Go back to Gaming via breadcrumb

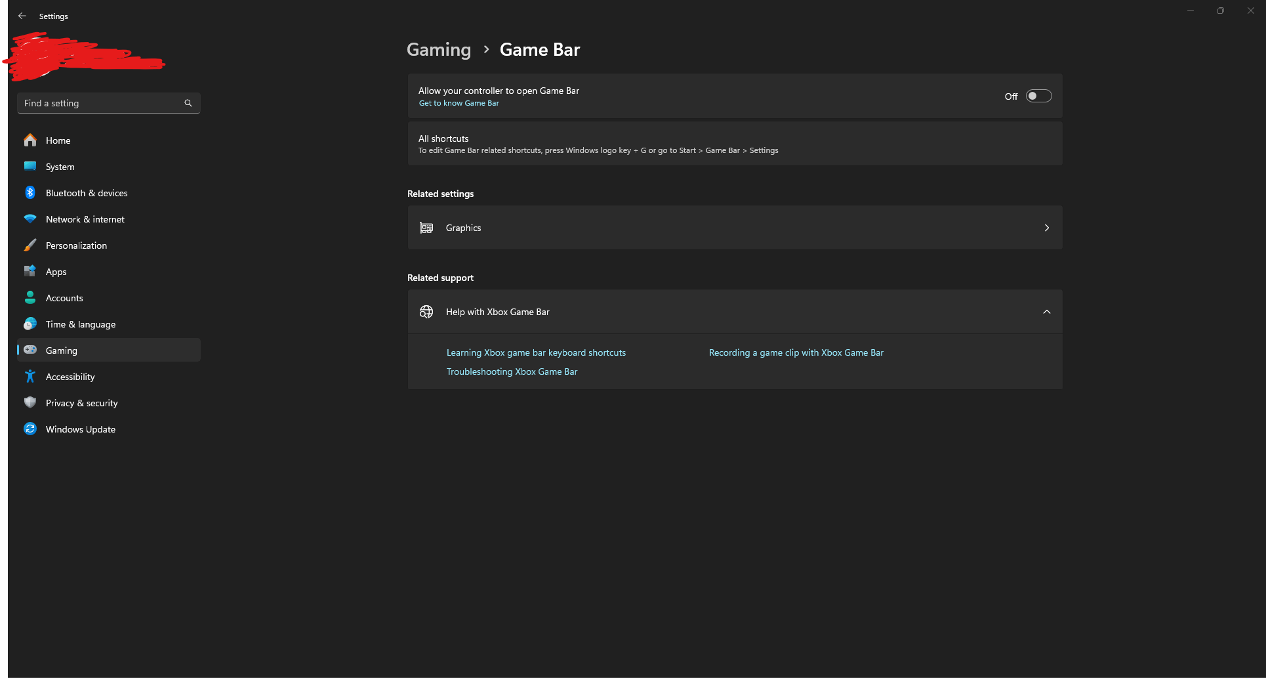[x=439, y=50]
